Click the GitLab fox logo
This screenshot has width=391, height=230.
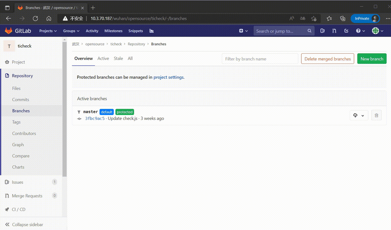tap(8, 31)
